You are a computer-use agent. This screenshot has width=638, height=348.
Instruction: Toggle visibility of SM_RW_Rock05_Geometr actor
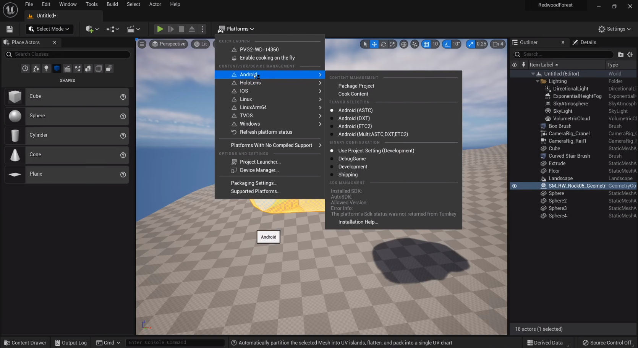click(514, 186)
